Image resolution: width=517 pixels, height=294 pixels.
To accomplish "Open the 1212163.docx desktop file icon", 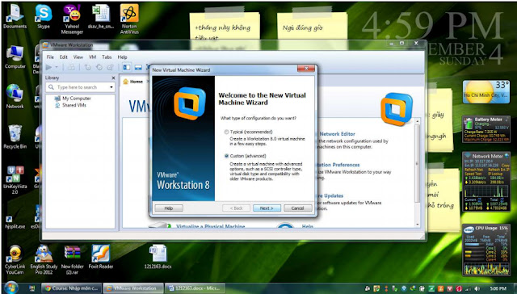I will [158, 257].
